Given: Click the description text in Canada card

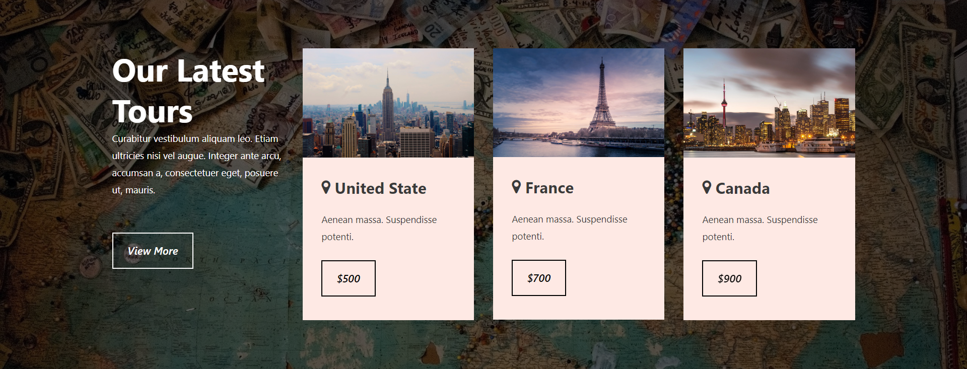Looking at the screenshot, I should tap(760, 228).
